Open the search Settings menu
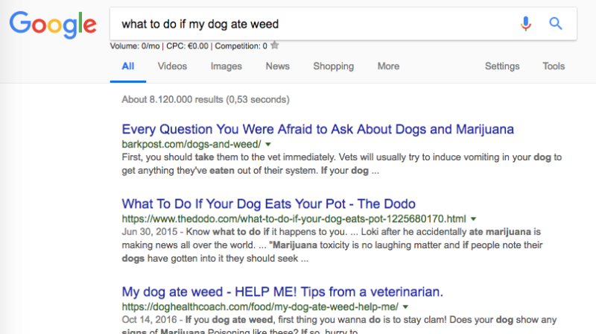The image size is (596, 334). 502,66
